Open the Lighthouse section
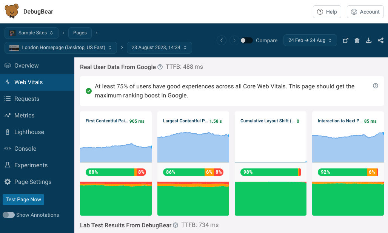Screen dimensions: 388x233 click(37, 132)
